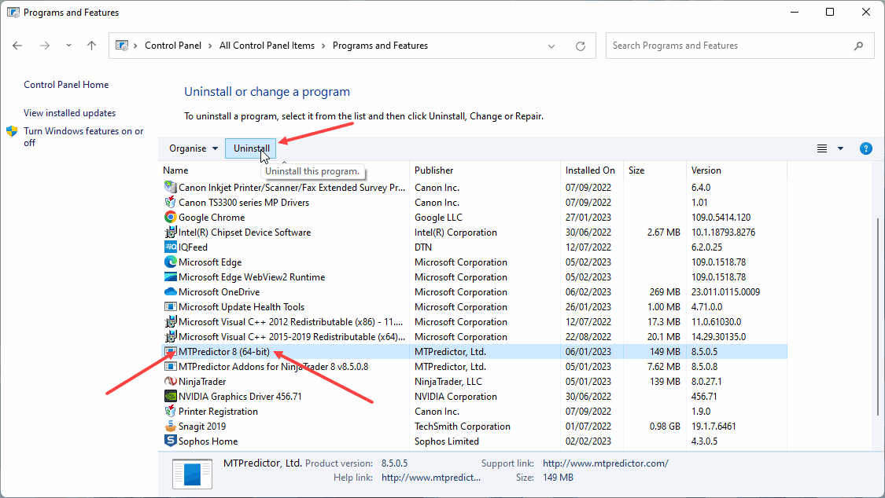Click the Google Chrome program icon
This screenshot has width=885, height=498.
coord(171,218)
